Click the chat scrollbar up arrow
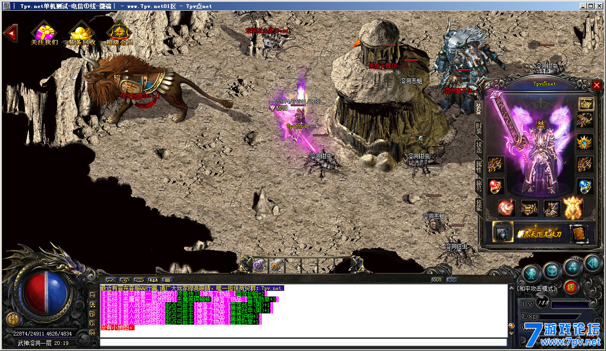606x351 pixels. [511, 288]
